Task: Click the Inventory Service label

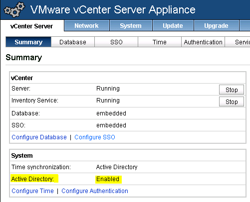Action: (35, 101)
